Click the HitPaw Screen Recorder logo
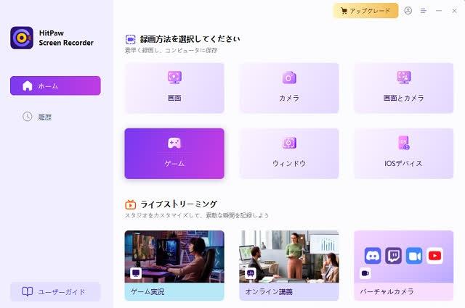The width and height of the screenshot is (465, 308). pyautogui.click(x=22, y=38)
